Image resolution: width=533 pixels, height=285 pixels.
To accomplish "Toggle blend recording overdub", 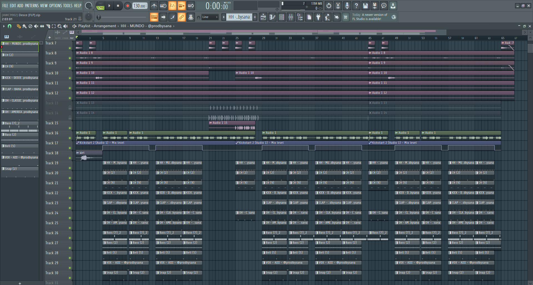I will pos(182,6).
